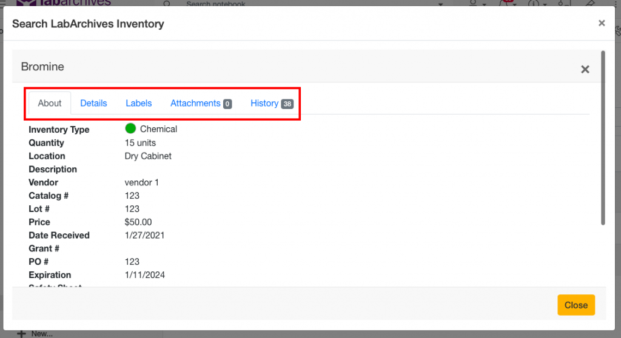Image resolution: width=621 pixels, height=338 pixels.
Task: Close the Bromine item panel
Action: pyautogui.click(x=585, y=69)
